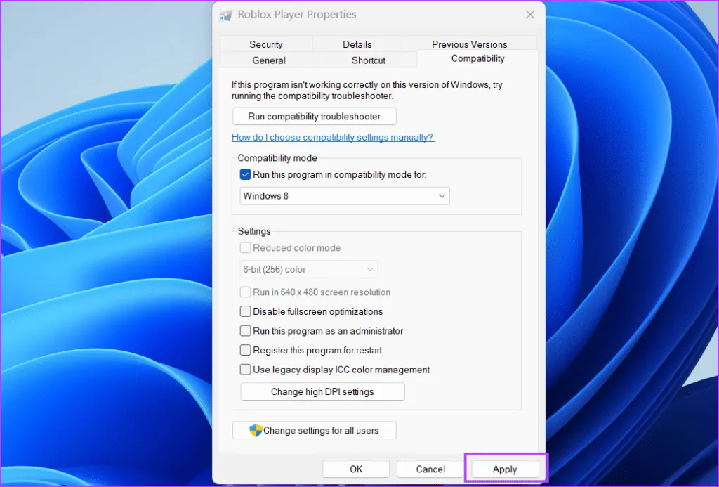This screenshot has height=487, width=719.
Task: Confirm changes with the OK button
Action: click(356, 469)
